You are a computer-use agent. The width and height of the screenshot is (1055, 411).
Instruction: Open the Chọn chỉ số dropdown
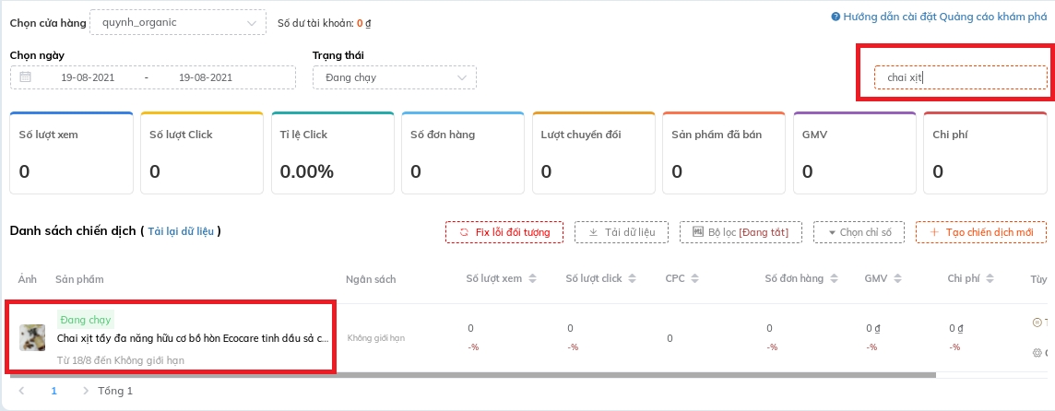pos(859,232)
